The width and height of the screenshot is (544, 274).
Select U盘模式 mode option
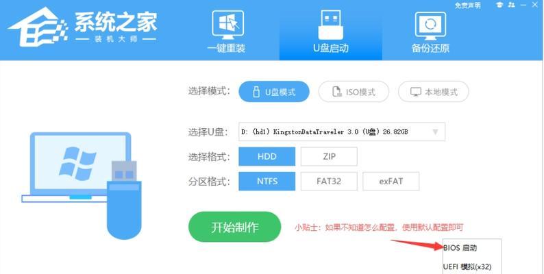tap(274, 92)
